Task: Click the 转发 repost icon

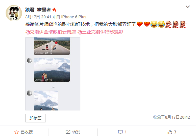Action: (x=68, y=132)
